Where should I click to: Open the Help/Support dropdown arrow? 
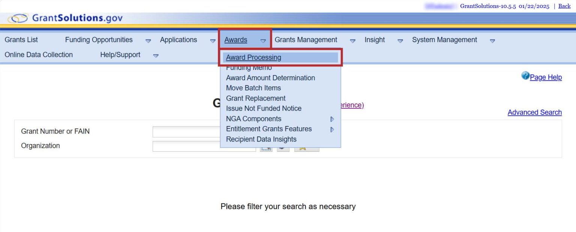(156, 56)
